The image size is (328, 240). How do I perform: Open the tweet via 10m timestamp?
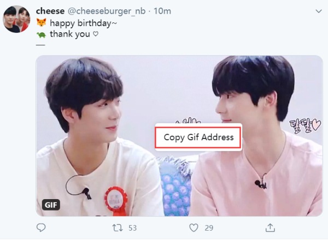[162, 11]
